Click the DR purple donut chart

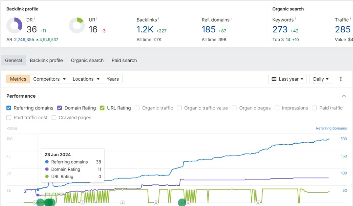pos(15,25)
